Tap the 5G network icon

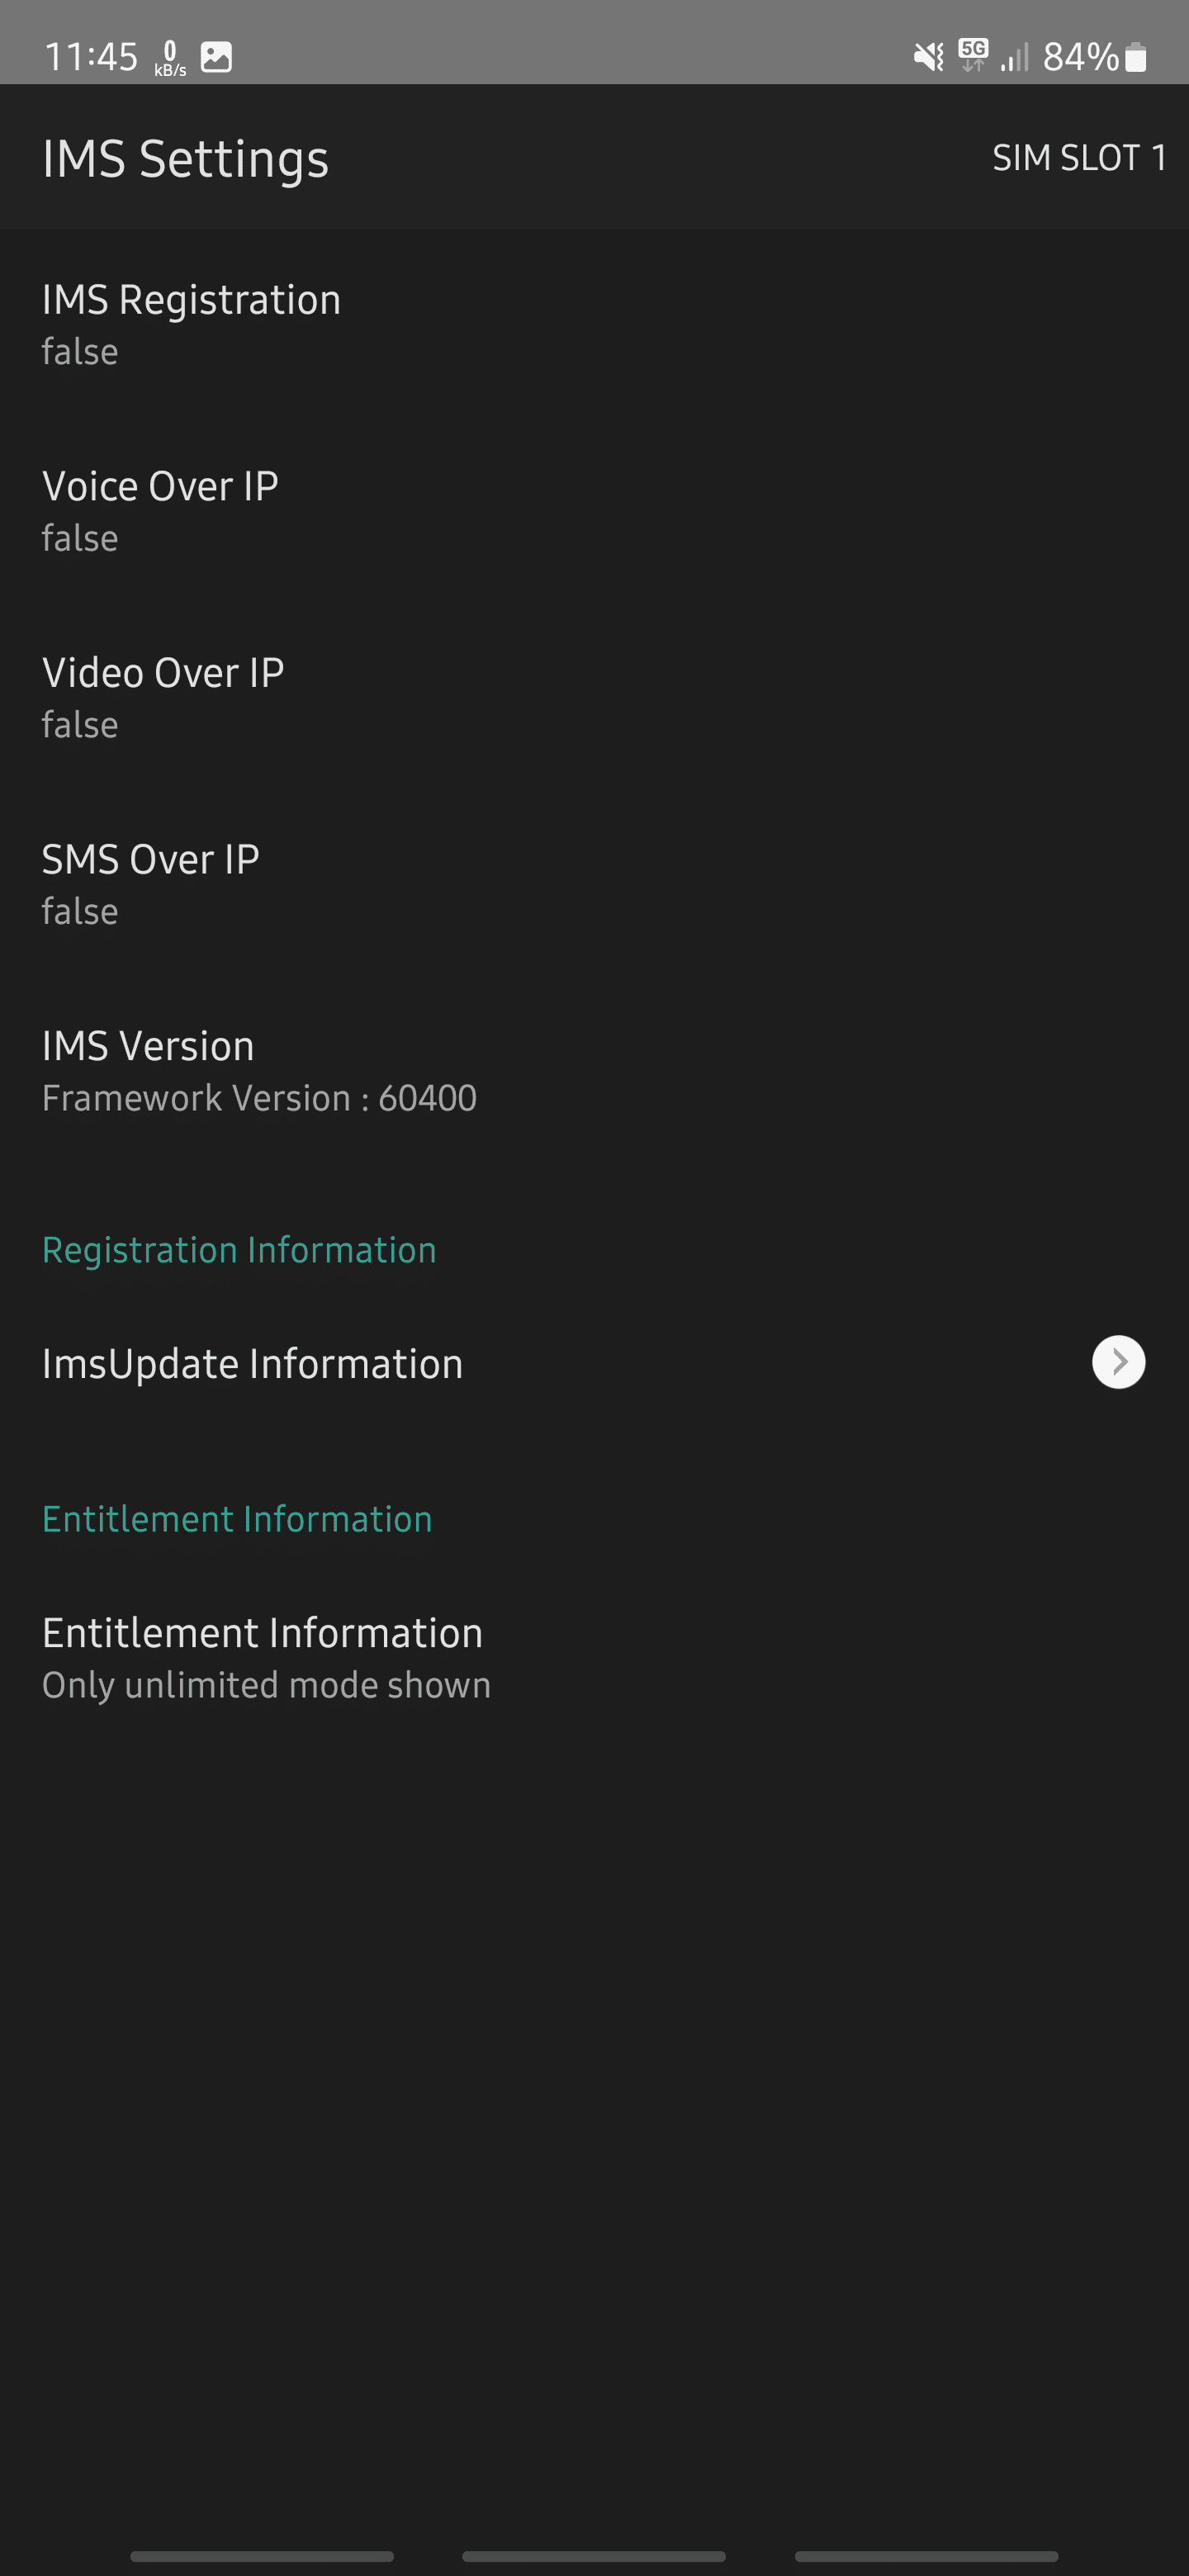click(972, 55)
